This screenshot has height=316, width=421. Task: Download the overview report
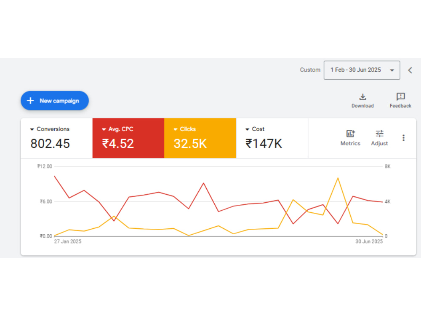coord(362,101)
